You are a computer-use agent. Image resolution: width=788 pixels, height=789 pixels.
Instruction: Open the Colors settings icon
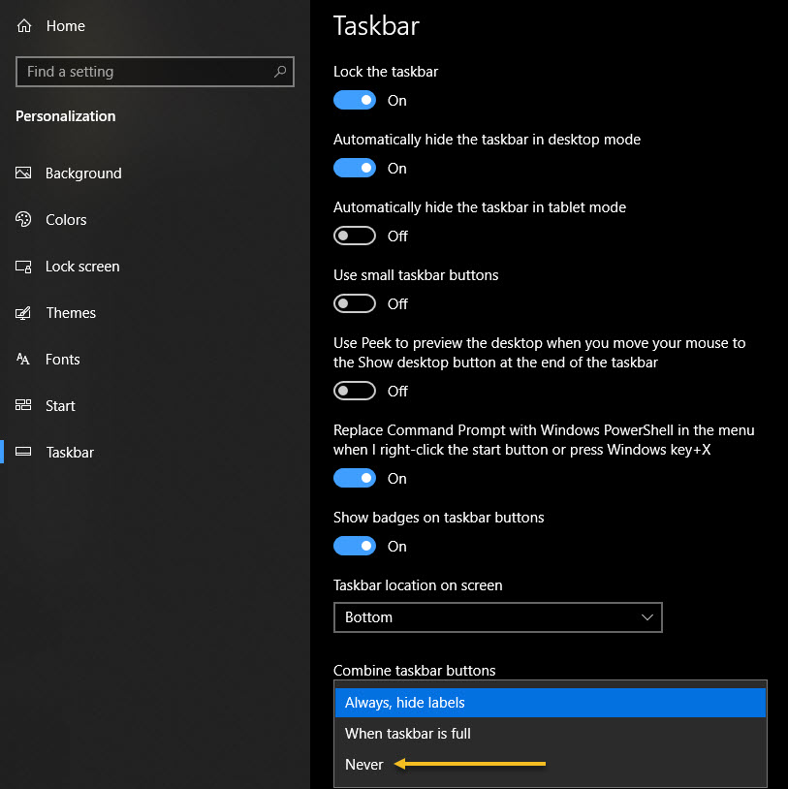[24, 219]
